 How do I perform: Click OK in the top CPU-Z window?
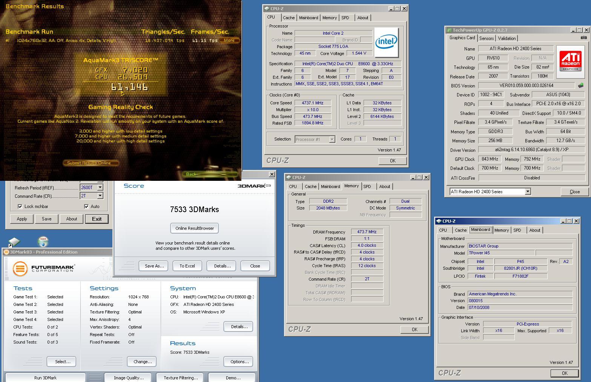click(393, 161)
